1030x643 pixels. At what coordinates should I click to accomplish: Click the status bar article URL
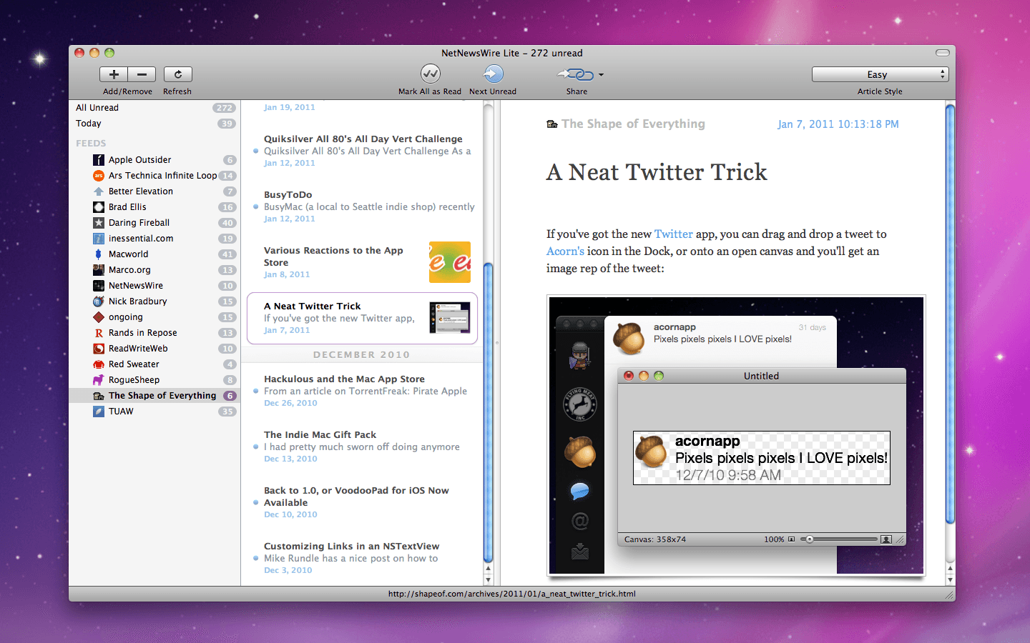[x=512, y=594]
